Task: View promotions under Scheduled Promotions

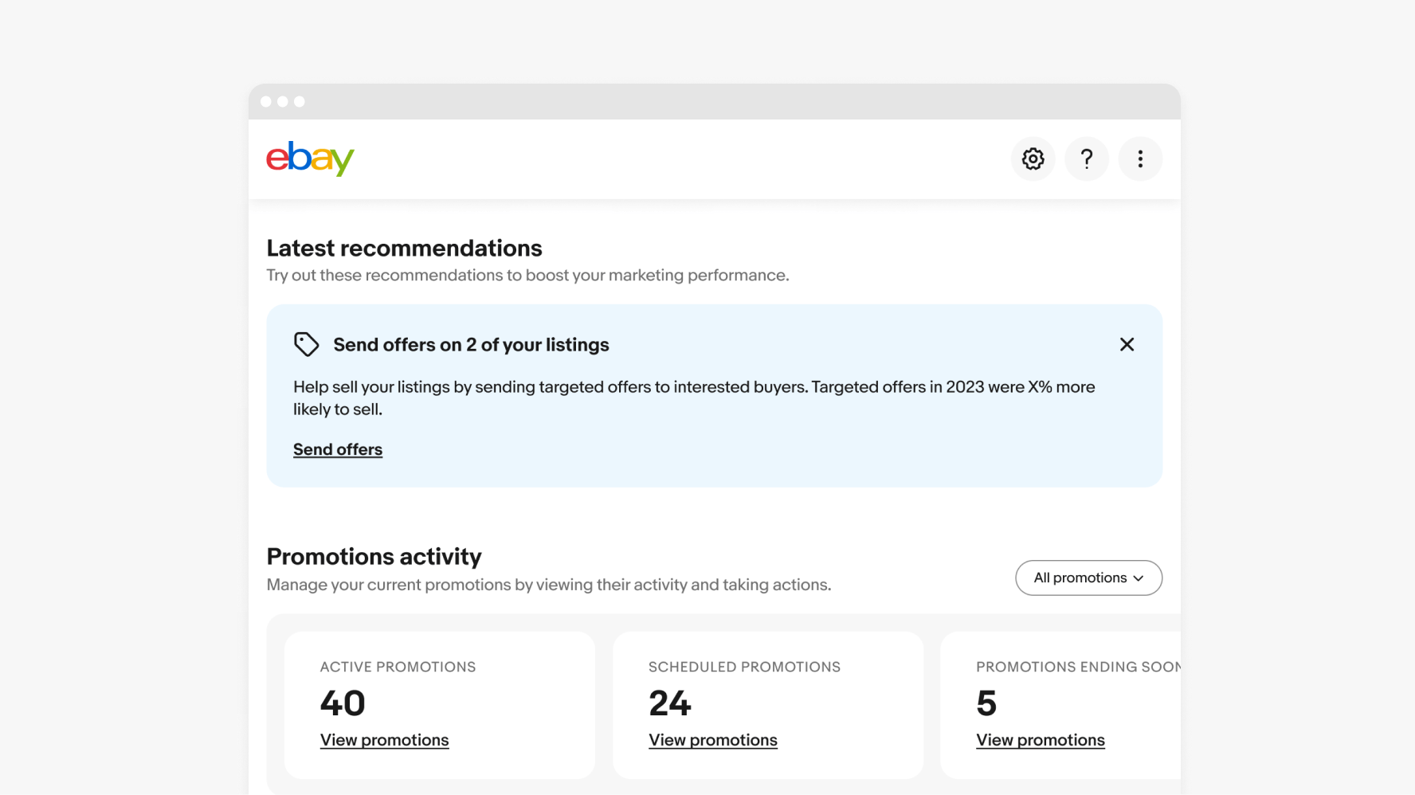Action: point(712,740)
